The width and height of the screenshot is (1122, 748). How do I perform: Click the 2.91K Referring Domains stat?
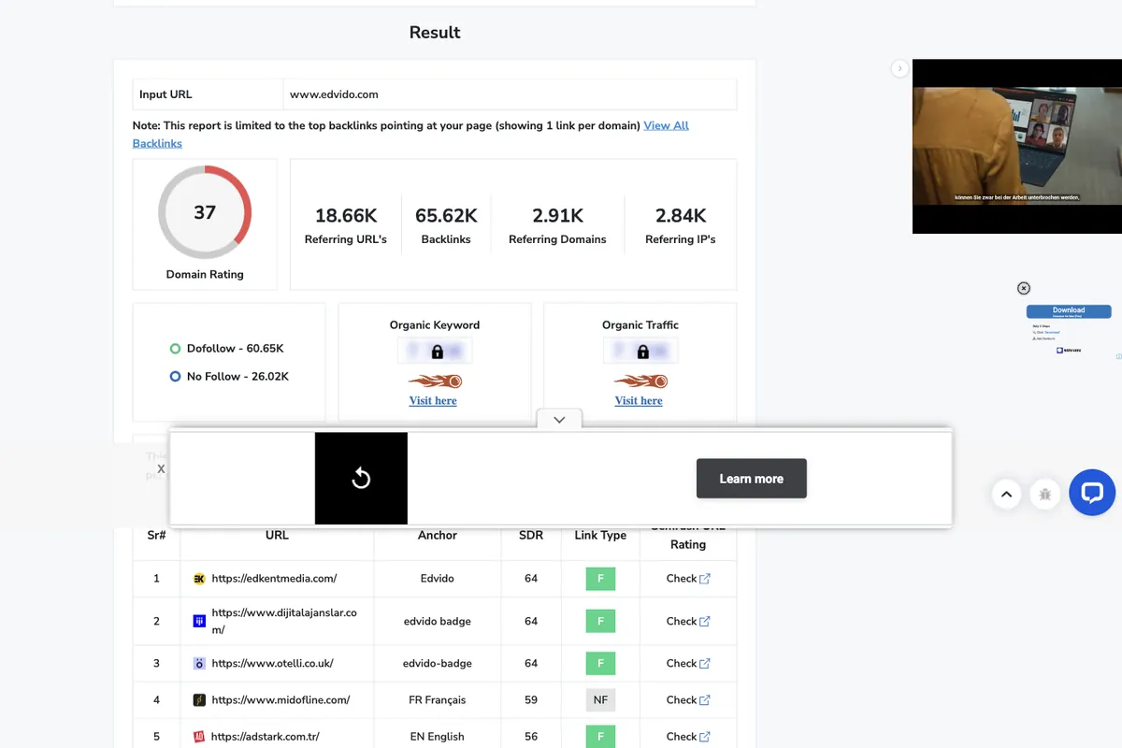pos(557,225)
